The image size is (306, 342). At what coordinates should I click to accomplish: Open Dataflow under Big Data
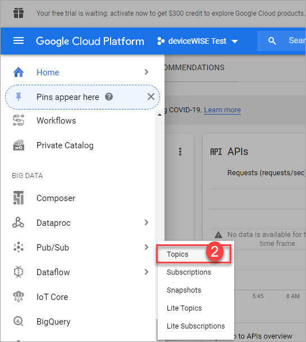point(53,272)
